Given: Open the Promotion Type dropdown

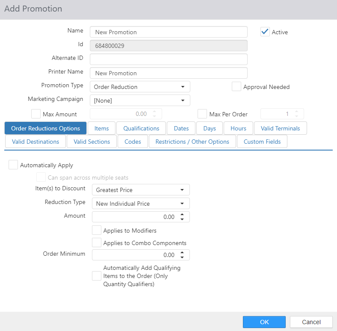Looking at the screenshot, I should point(140,87).
